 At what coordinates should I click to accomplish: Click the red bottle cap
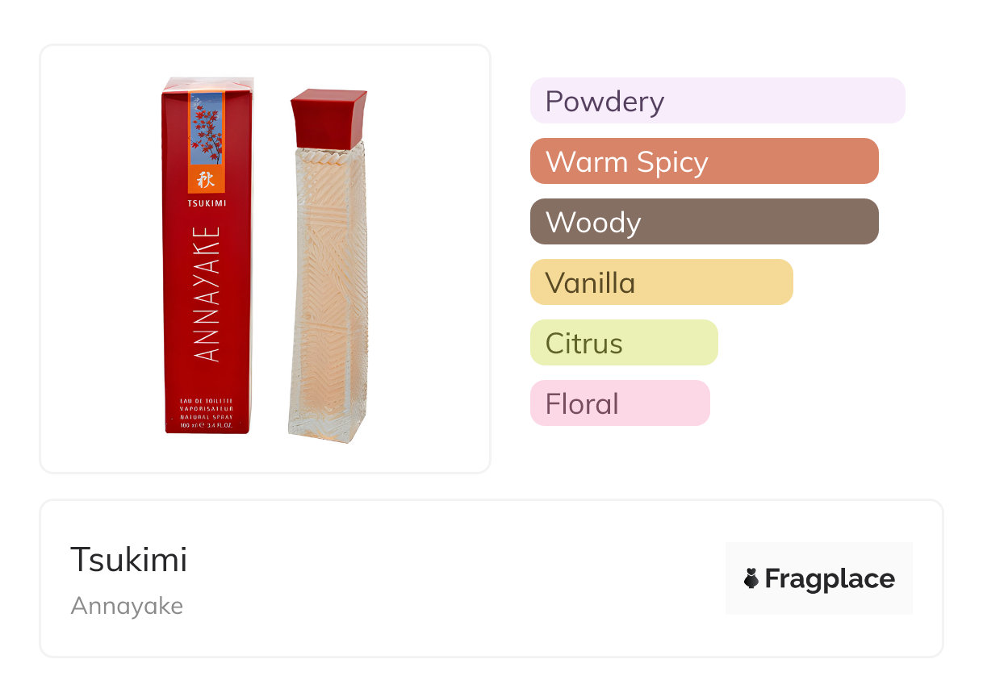point(328,118)
